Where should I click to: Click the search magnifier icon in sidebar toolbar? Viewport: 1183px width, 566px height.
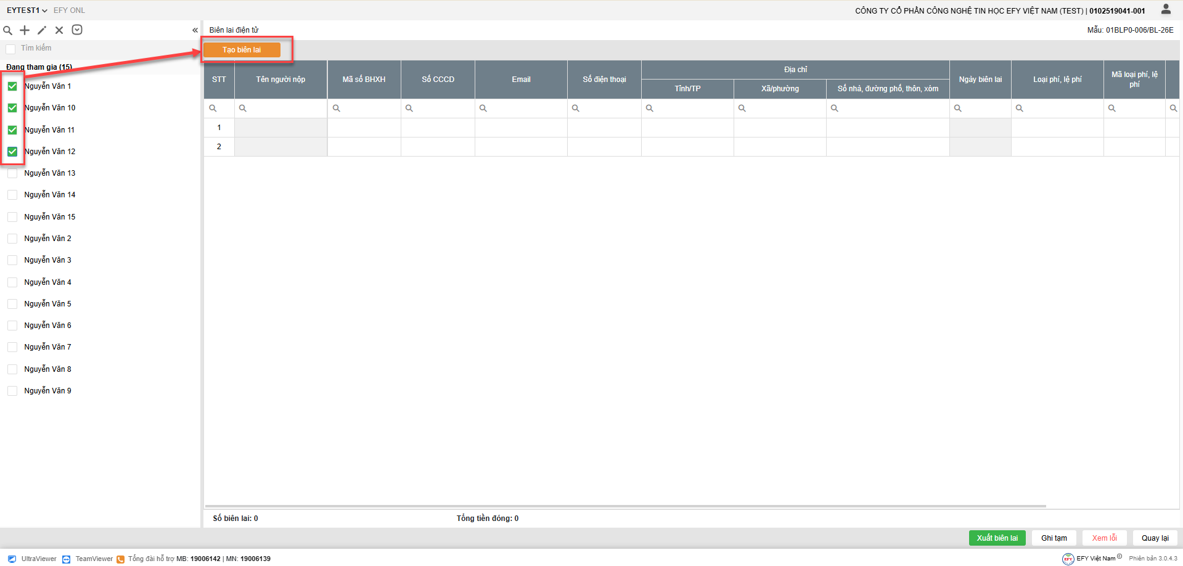(8, 30)
